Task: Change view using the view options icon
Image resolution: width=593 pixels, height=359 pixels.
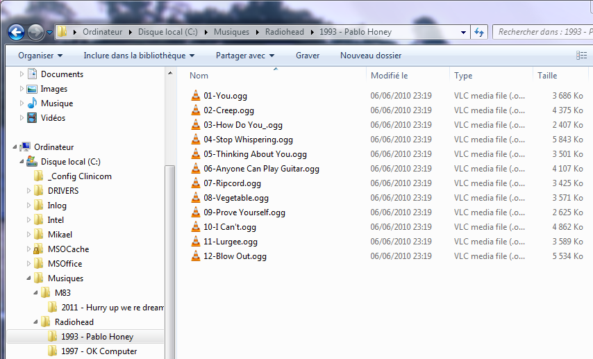Action: click(x=581, y=56)
